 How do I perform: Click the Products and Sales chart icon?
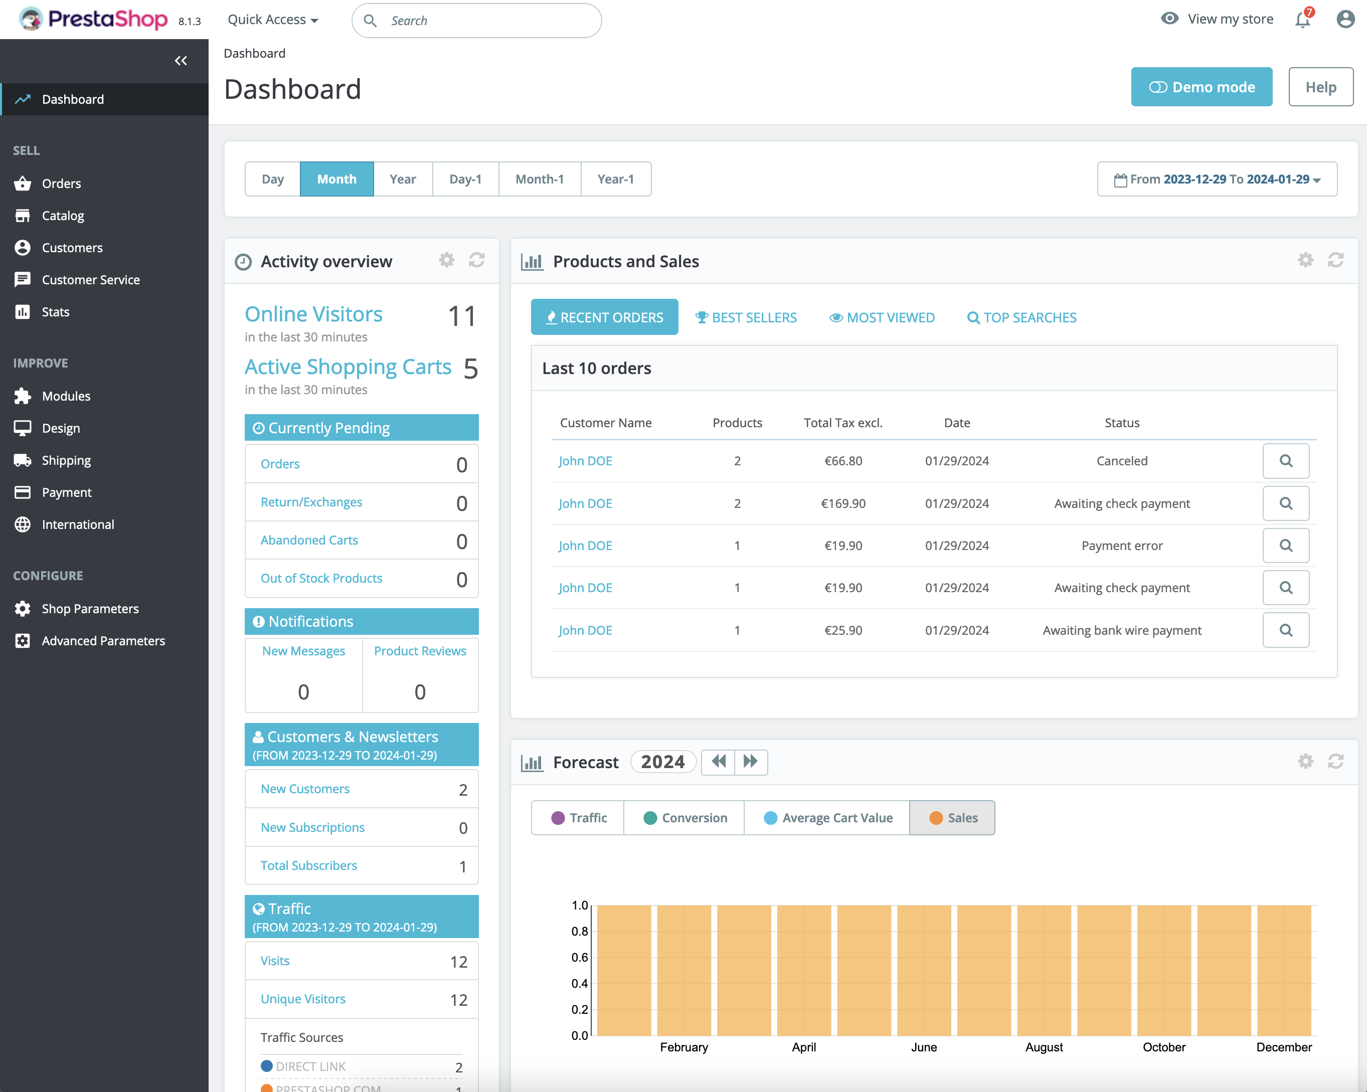[x=533, y=262]
